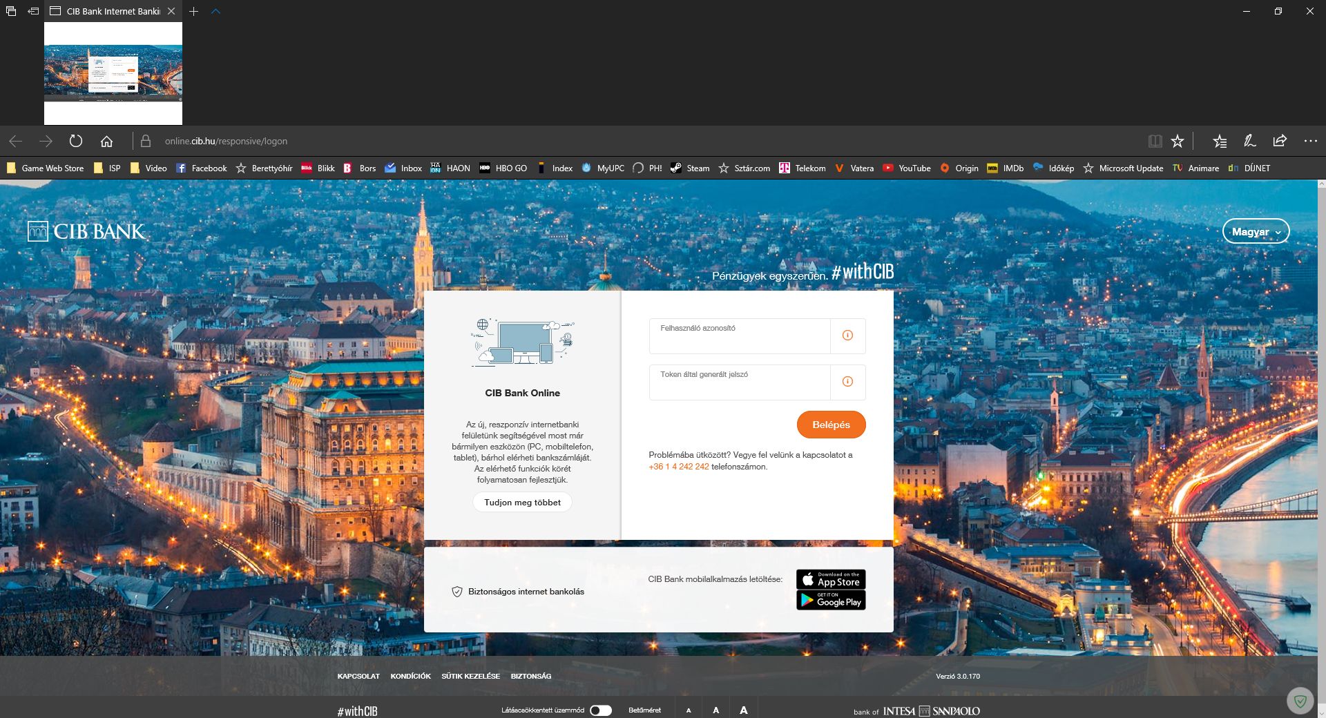Open the Animare bookmark

(x=1195, y=168)
